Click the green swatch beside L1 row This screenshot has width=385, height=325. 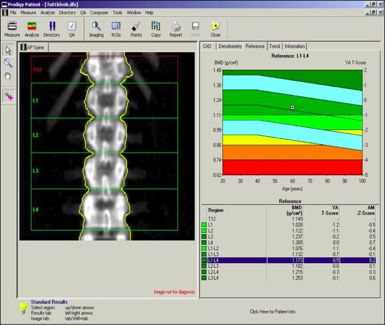pyautogui.click(x=204, y=225)
